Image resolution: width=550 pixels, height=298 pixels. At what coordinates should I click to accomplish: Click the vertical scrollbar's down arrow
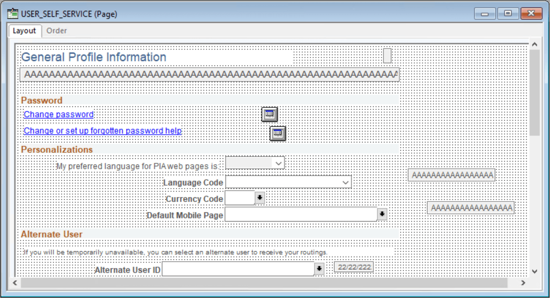535,271
